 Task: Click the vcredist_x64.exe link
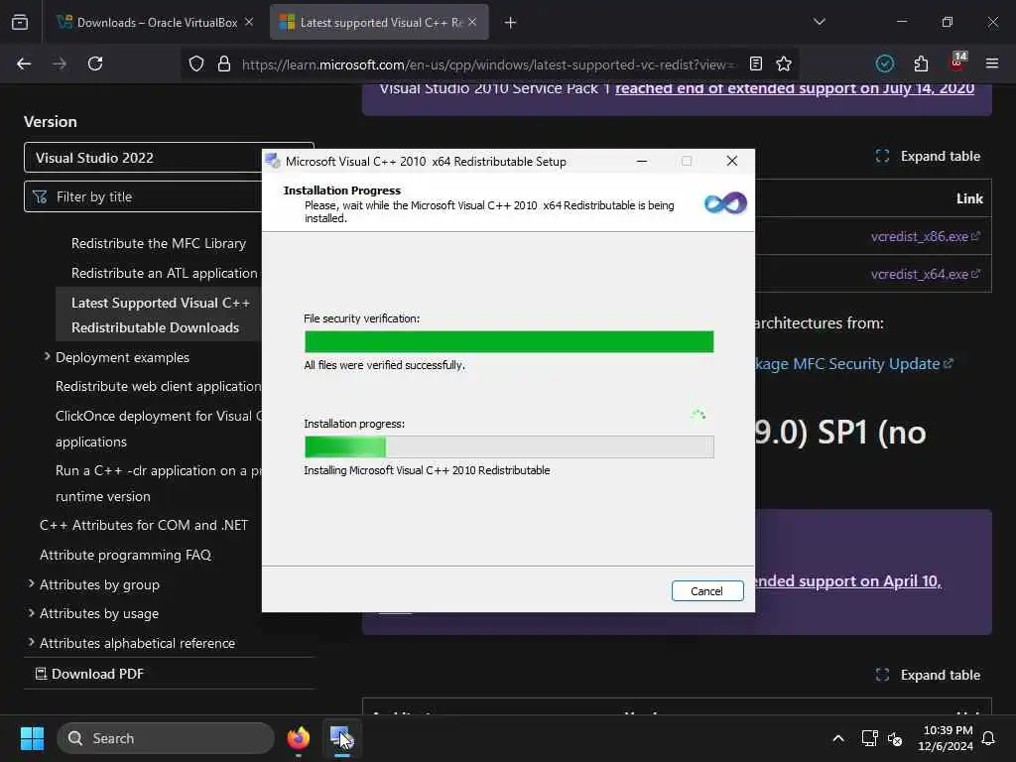(x=926, y=274)
